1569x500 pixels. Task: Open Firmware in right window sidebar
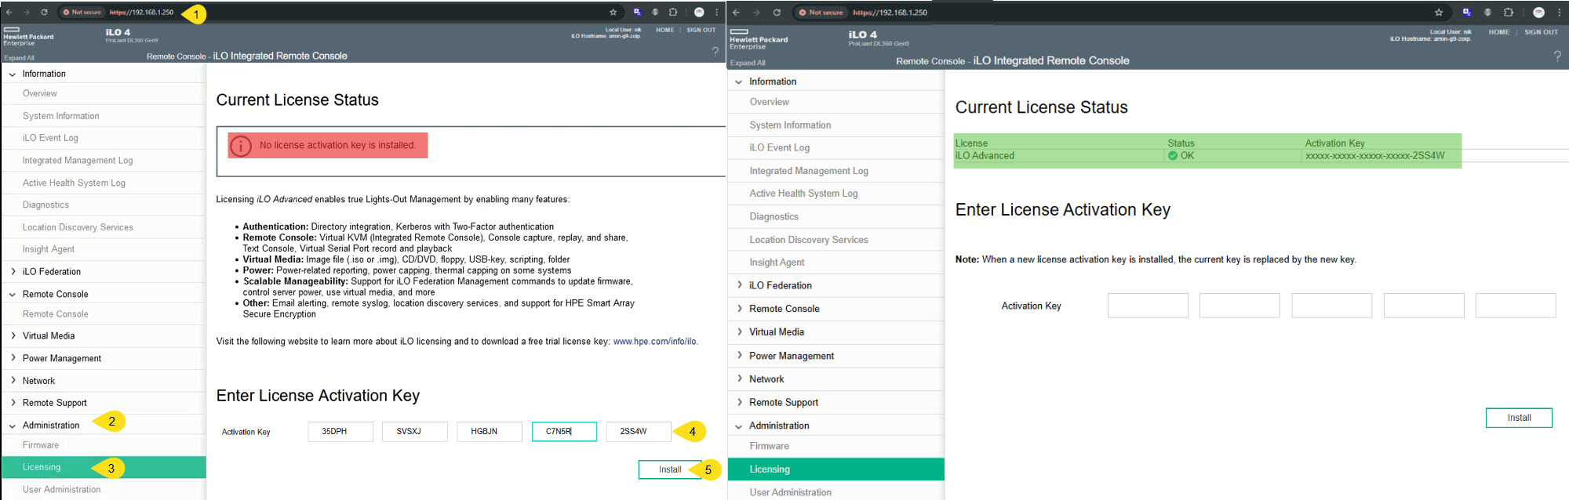point(770,446)
